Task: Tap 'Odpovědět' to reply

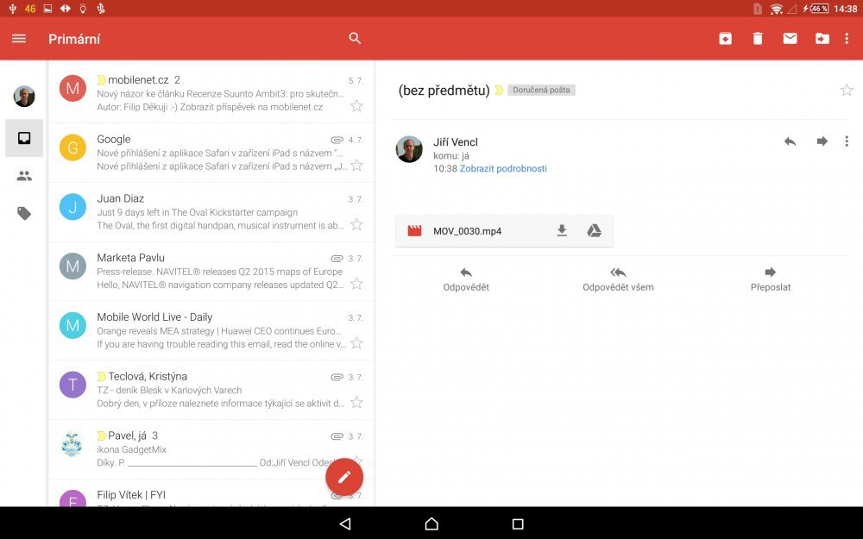Action: (x=465, y=279)
